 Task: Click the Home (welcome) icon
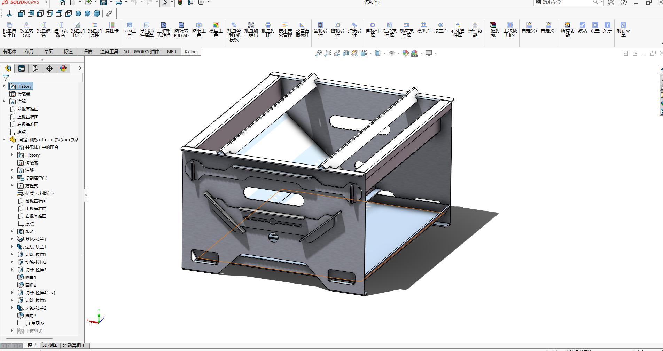click(x=62, y=2)
